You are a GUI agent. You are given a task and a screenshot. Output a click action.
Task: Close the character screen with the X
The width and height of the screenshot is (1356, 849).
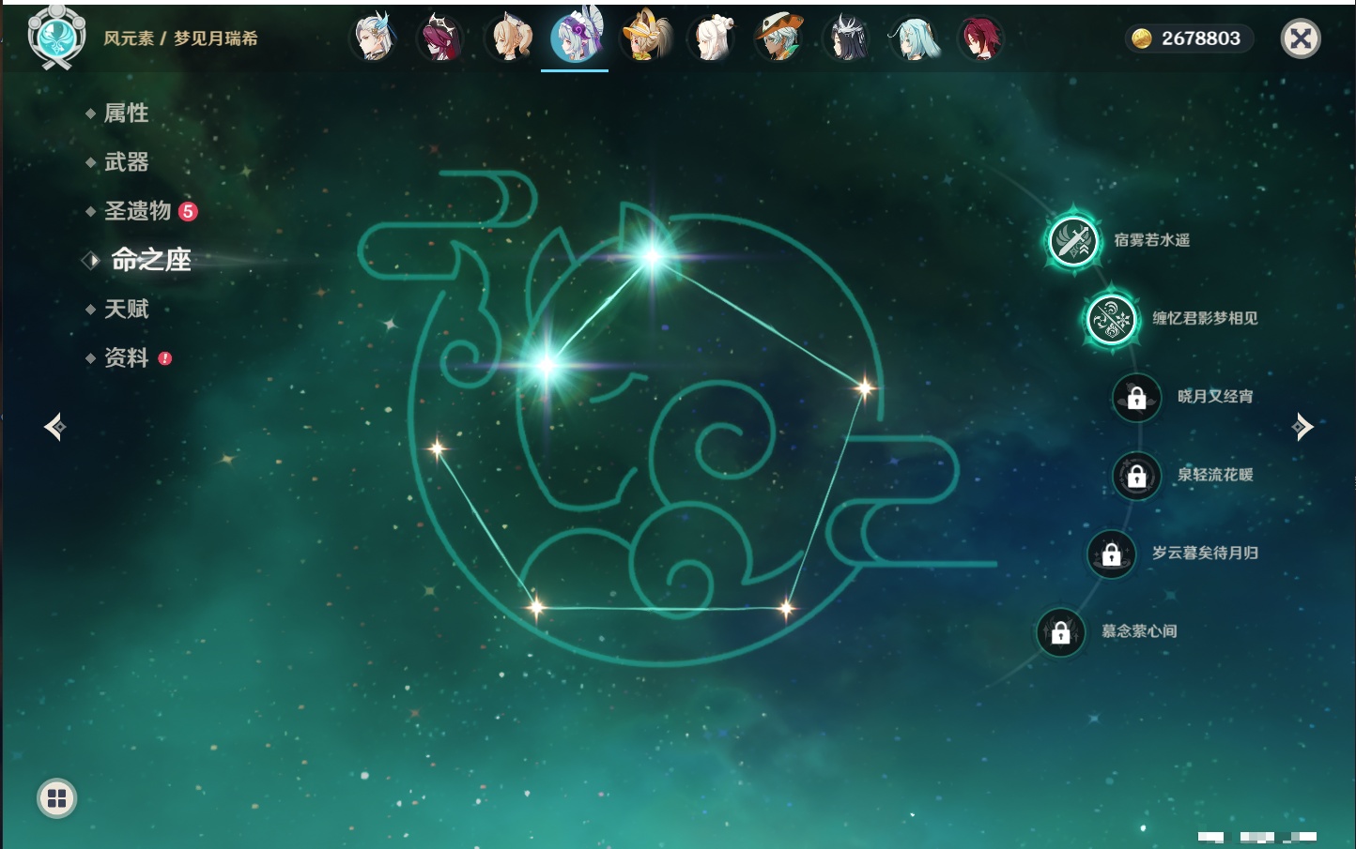point(1301,38)
